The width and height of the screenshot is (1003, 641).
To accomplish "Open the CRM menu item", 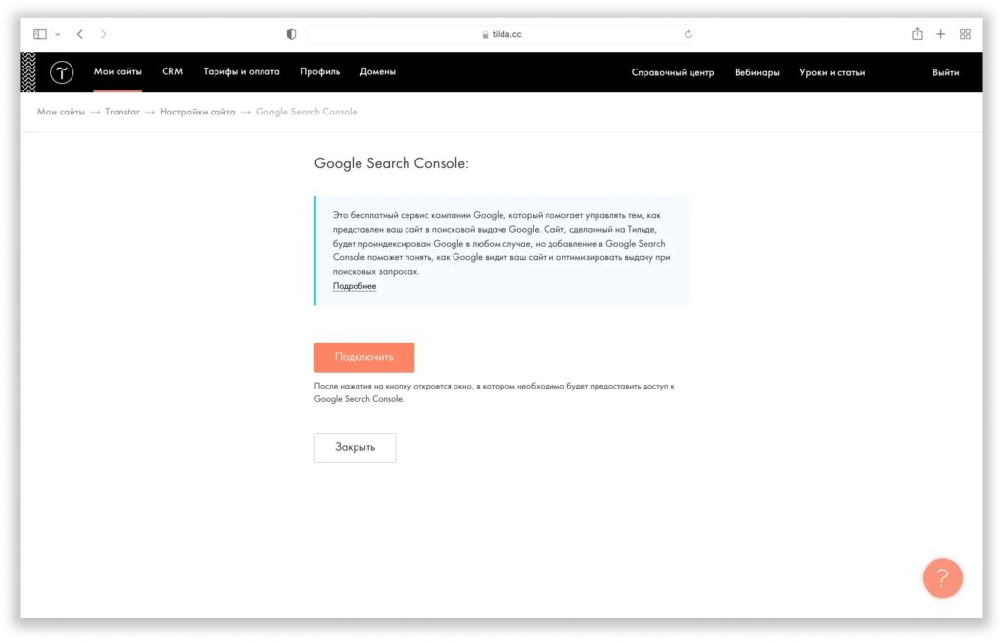I will pos(172,71).
